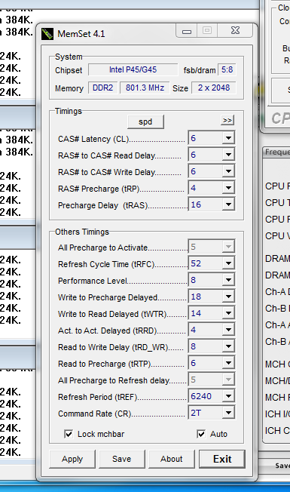Click the Apply button
The image size is (290, 492).
pos(72,459)
